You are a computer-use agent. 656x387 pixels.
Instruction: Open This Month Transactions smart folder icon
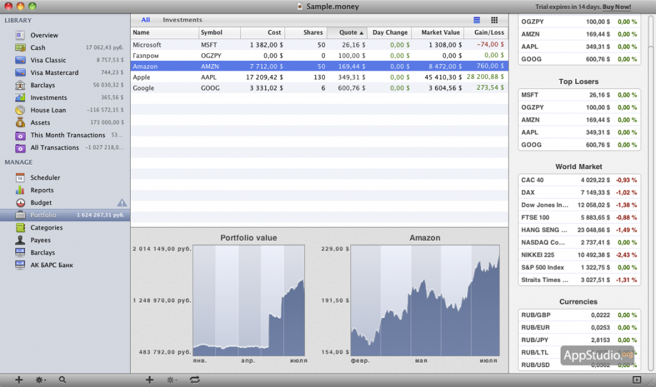click(20, 136)
